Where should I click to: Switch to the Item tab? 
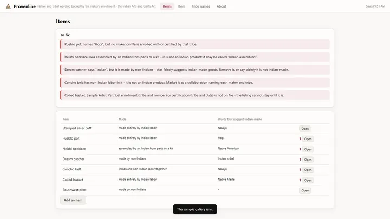pyautogui.click(x=181, y=6)
